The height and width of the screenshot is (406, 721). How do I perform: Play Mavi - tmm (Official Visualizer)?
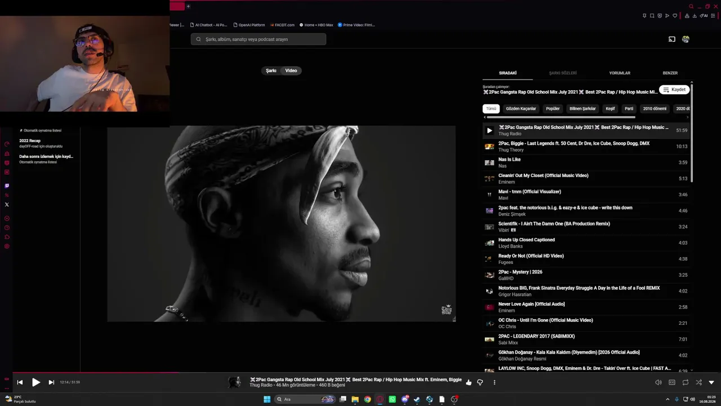[586, 195]
